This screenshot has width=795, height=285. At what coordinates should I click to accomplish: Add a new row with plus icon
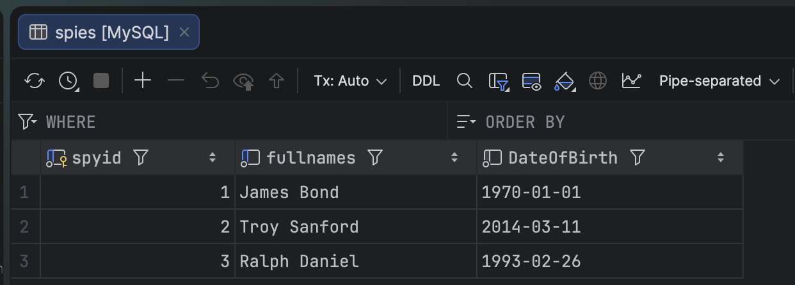143,81
